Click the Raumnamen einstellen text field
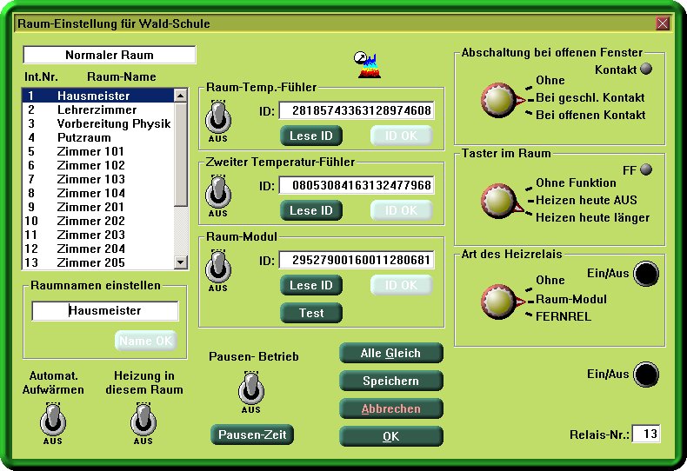 click(105, 310)
